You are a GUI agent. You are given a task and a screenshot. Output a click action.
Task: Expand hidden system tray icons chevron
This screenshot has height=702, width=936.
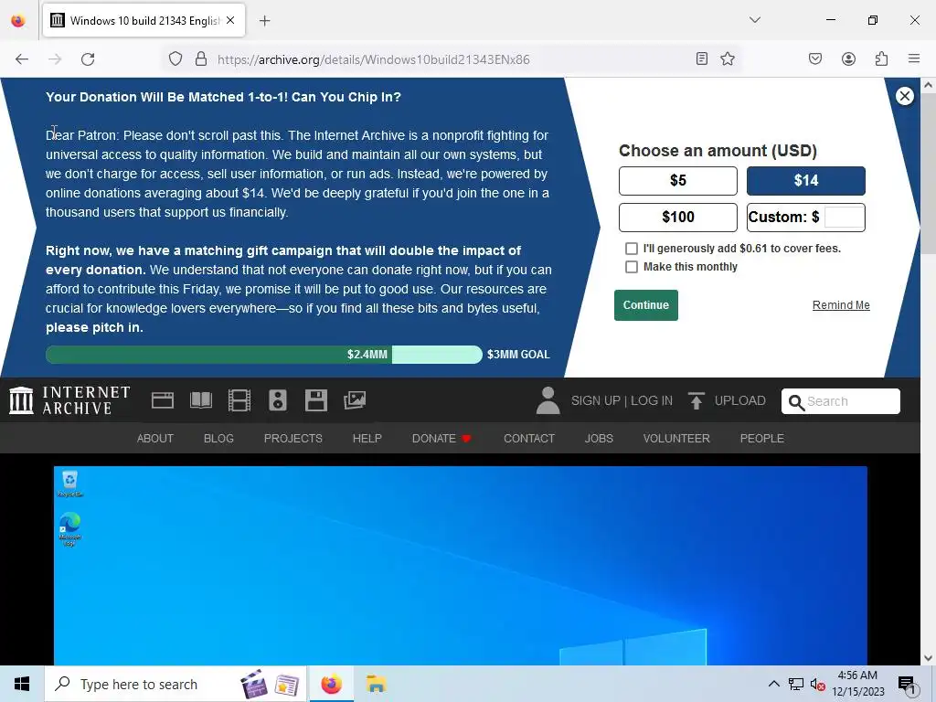tap(773, 684)
